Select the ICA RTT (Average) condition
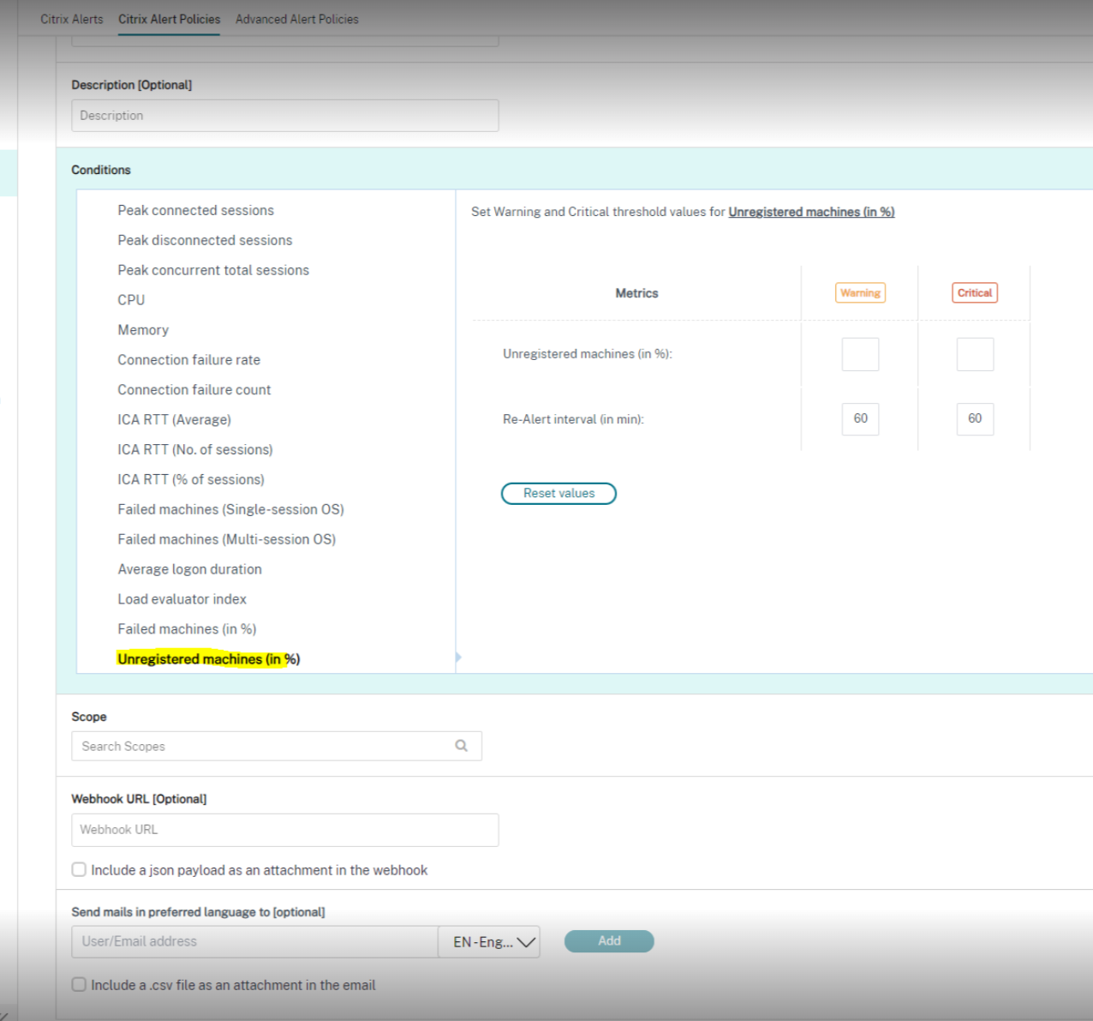 tap(174, 420)
